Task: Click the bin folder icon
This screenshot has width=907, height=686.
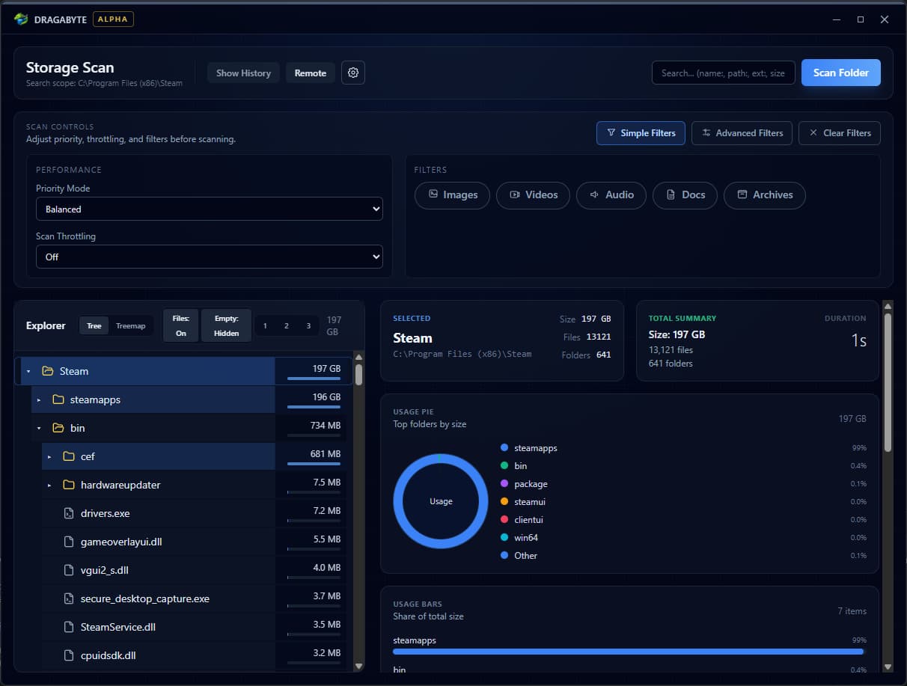Action: click(x=58, y=428)
